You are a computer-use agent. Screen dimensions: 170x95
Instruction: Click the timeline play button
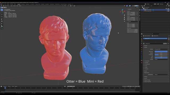(71, 86)
